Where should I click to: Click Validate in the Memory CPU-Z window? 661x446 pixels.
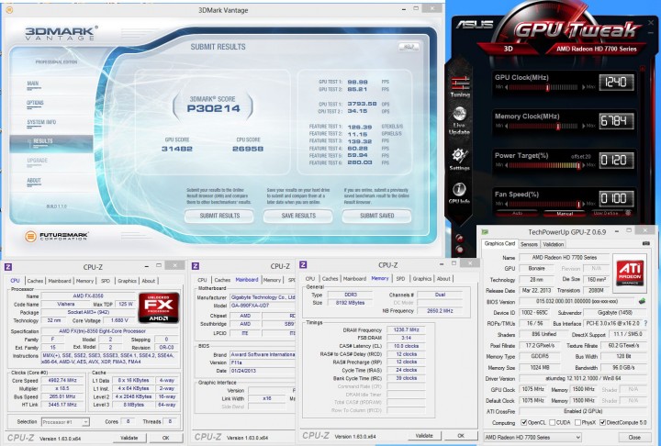point(424,436)
